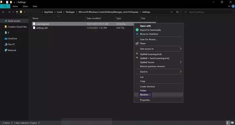235x125 pixels.
Task: Choose Move to OneDrive
Action: tap(158, 34)
